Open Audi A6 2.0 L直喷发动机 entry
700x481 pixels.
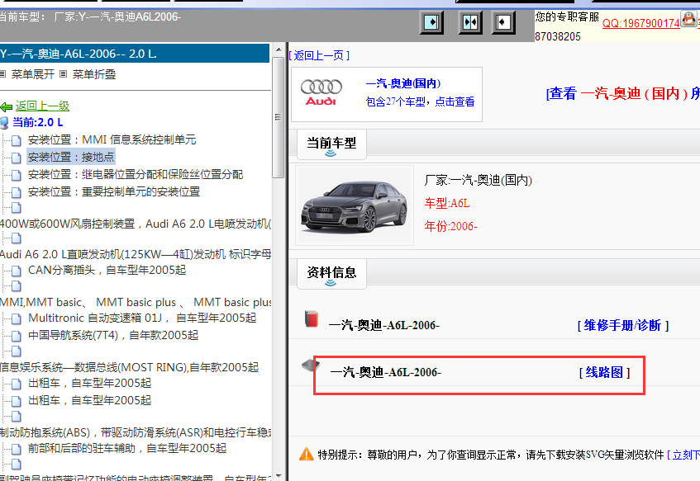pyautogui.click(x=135, y=254)
